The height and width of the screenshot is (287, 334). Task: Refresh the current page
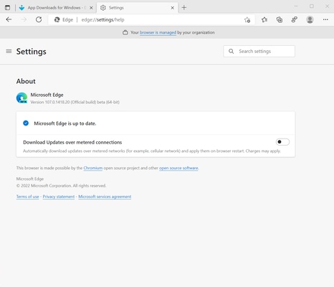tap(39, 19)
